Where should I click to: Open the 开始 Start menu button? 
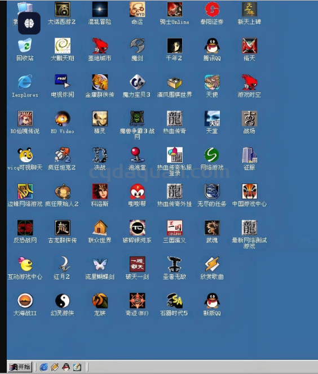[20, 367]
